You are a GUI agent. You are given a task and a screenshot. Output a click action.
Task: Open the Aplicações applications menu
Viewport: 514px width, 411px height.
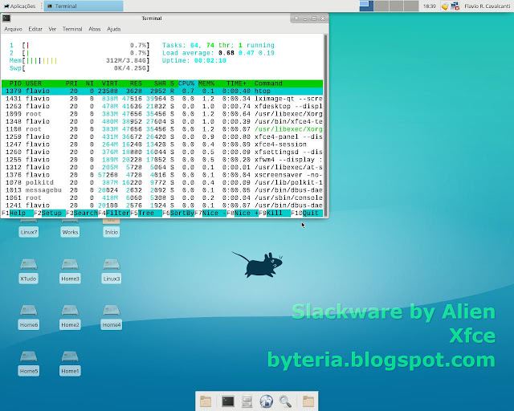[x=19, y=6]
